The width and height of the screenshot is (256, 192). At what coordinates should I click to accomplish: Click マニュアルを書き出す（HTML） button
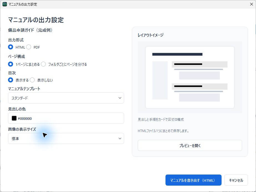(193, 180)
